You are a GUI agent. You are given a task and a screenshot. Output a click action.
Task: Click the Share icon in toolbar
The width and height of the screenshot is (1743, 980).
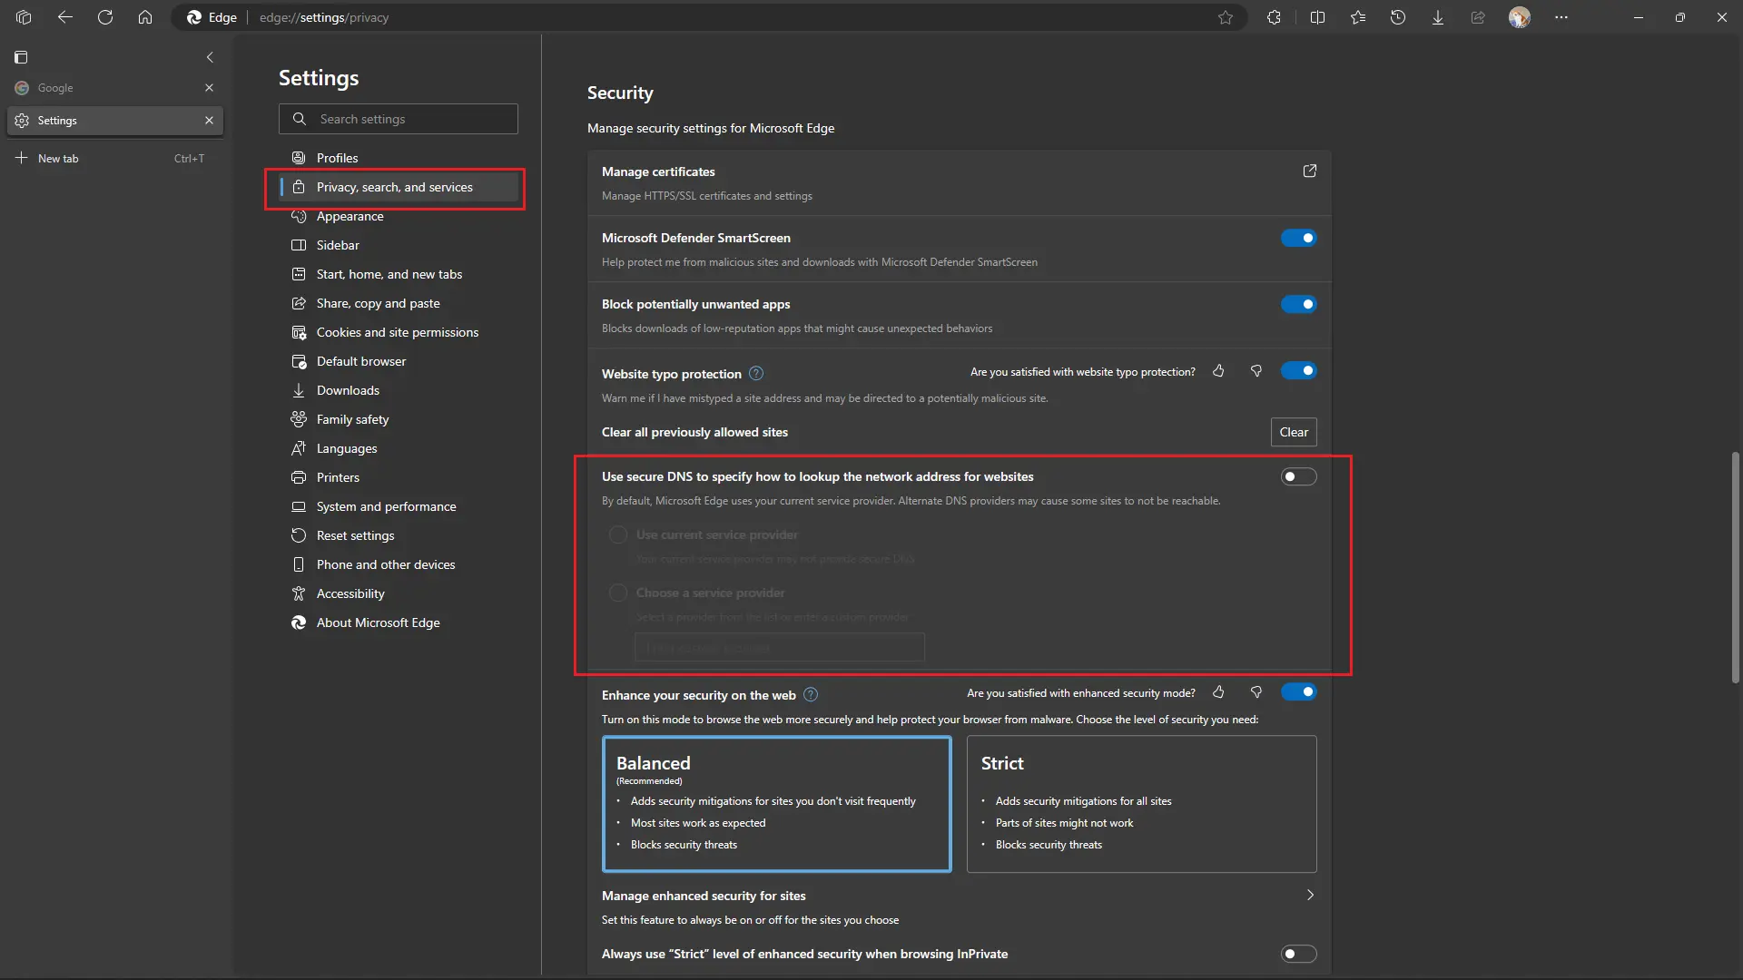click(1478, 17)
